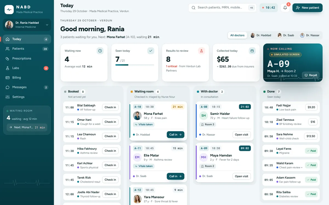Click the Vitals taken tag for Mona Farhat

(x=144, y=124)
